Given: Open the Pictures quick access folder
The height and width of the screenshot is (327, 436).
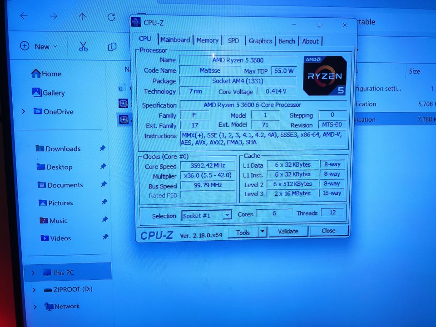Looking at the screenshot, I should [55, 203].
